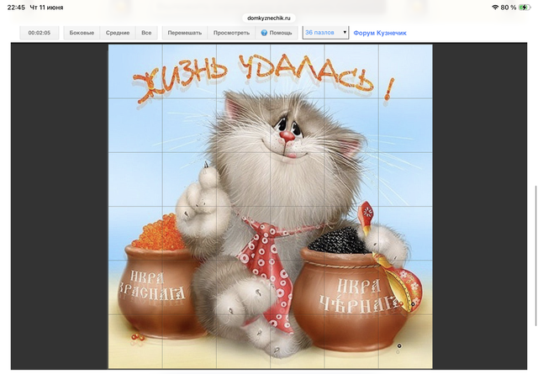Click the 00:02:05 timer display
The width and height of the screenshot is (538, 374).
point(40,33)
